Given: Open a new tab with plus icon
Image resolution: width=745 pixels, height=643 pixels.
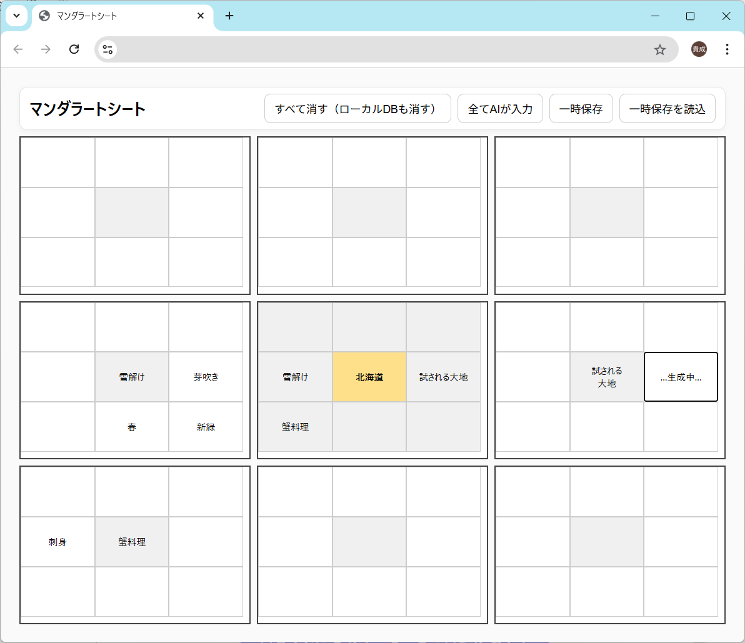Looking at the screenshot, I should click(229, 16).
